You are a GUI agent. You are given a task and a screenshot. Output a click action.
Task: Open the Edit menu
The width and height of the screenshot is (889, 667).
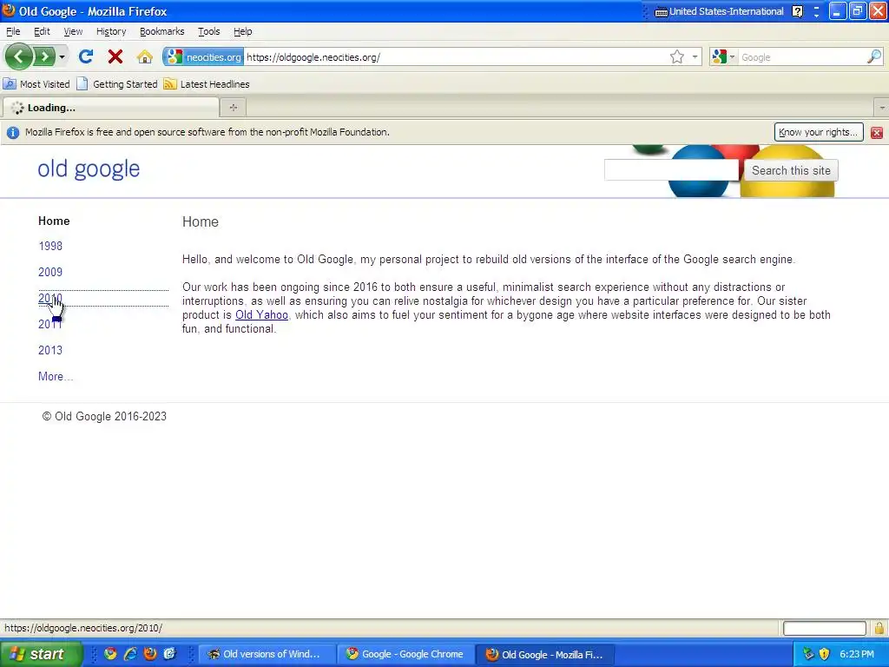[42, 32]
